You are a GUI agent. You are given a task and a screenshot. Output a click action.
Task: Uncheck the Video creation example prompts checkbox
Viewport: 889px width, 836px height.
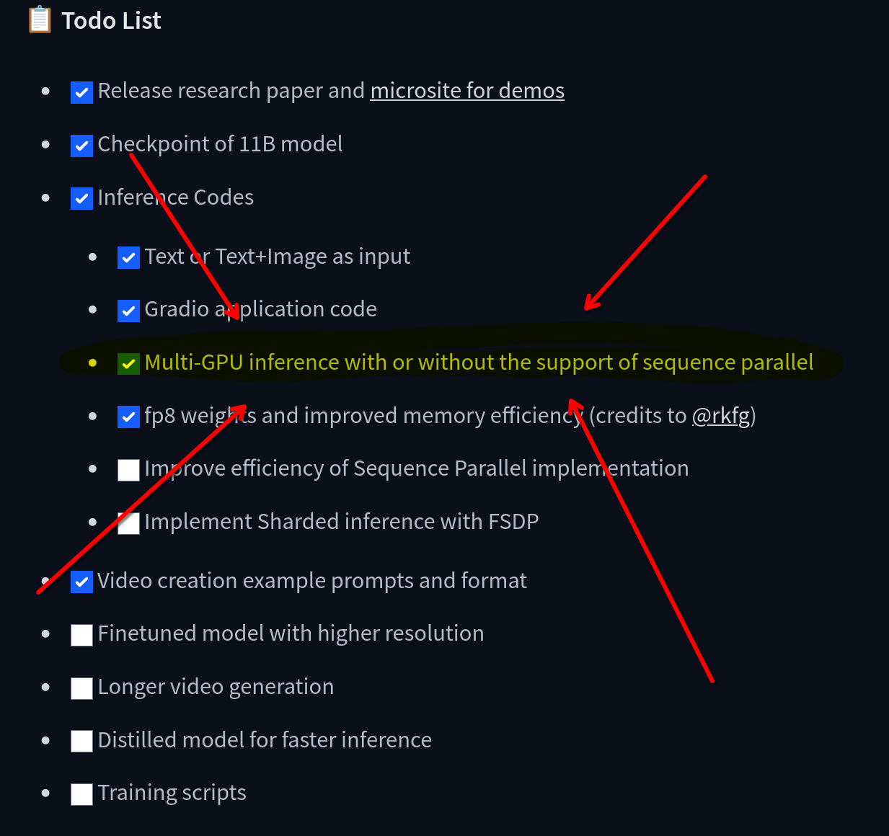click(81, 582)
